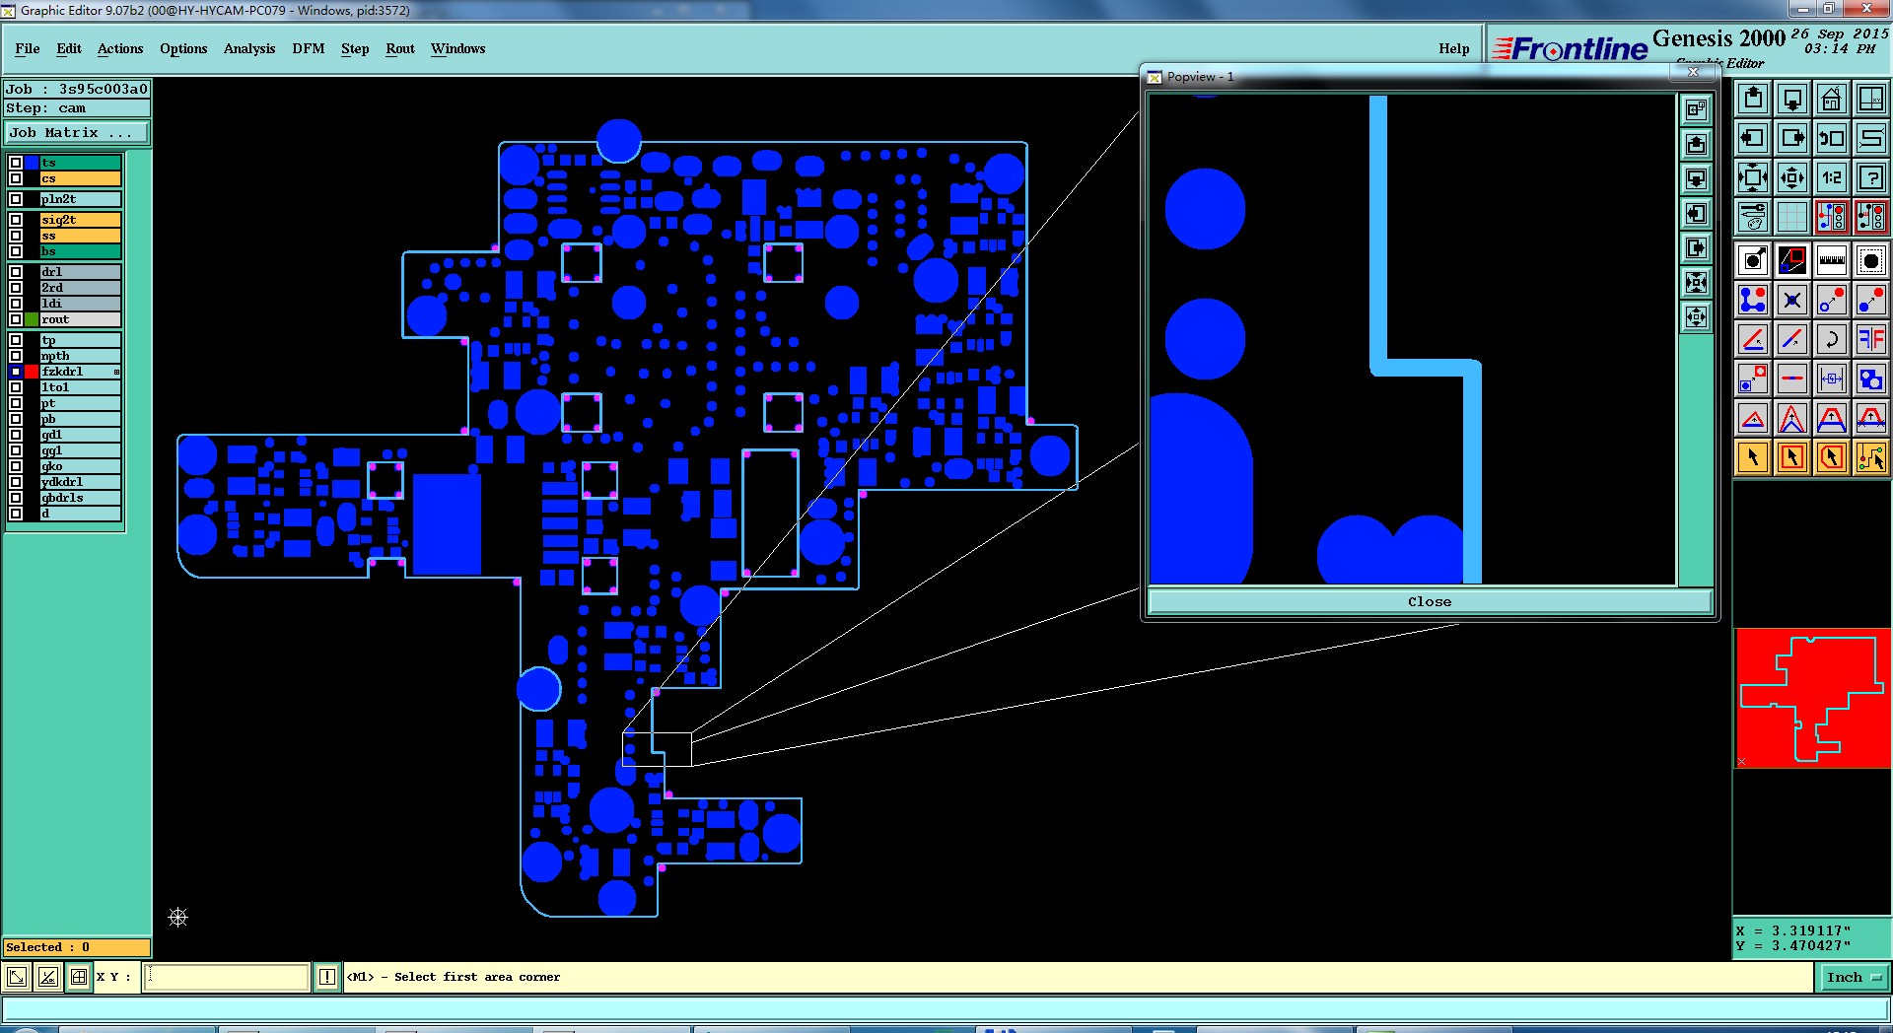The image size is (1893, 1033).
Task: Click the red board overview thumbnail
Action: (1812, 699)
